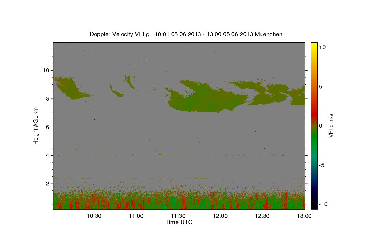
Task: Click the 13:00 time tick label
Action: coord(304,216)
